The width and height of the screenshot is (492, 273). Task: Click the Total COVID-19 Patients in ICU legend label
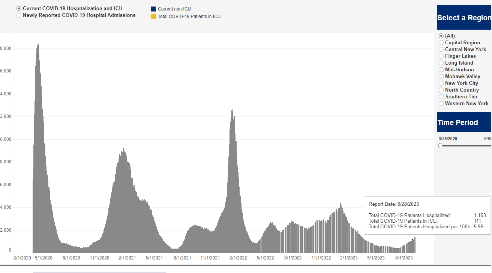point(189,17)
